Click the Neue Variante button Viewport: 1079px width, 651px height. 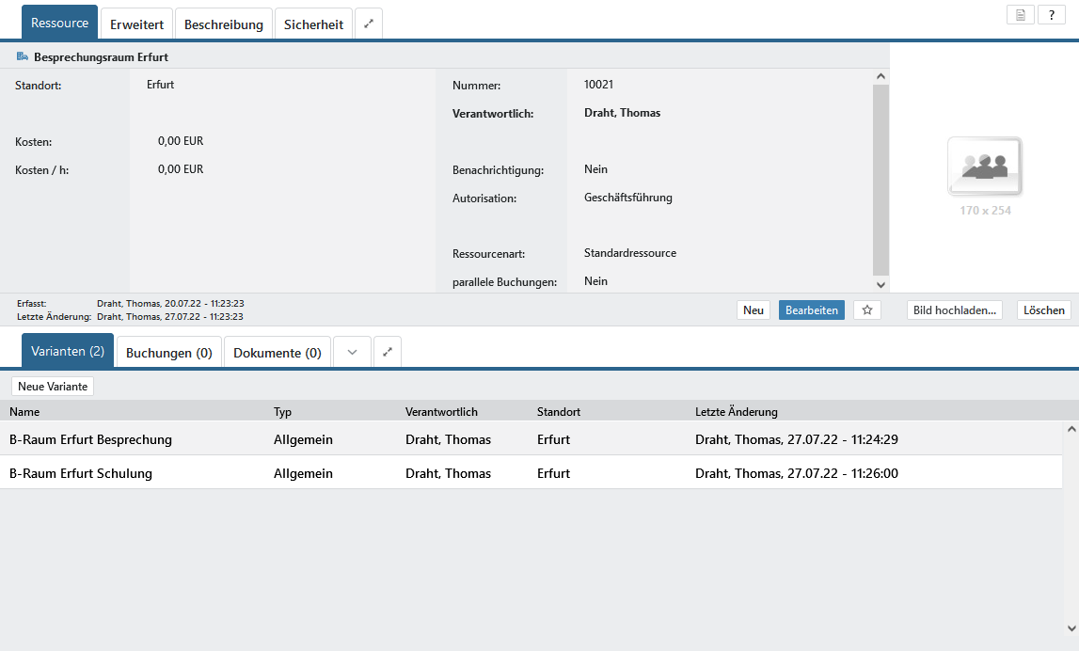[53, 387]
